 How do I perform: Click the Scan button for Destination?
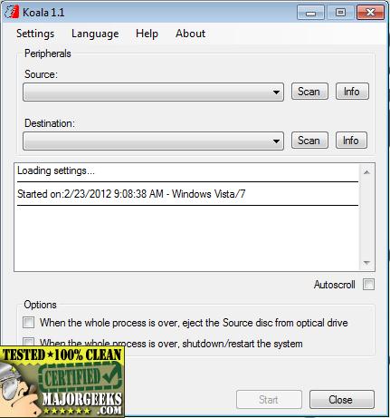pos(309,141)
